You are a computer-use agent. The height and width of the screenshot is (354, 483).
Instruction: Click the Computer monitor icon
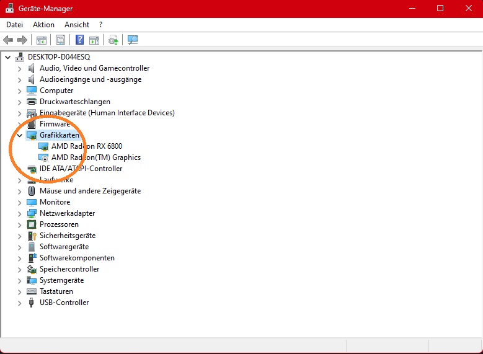[32, 91]
